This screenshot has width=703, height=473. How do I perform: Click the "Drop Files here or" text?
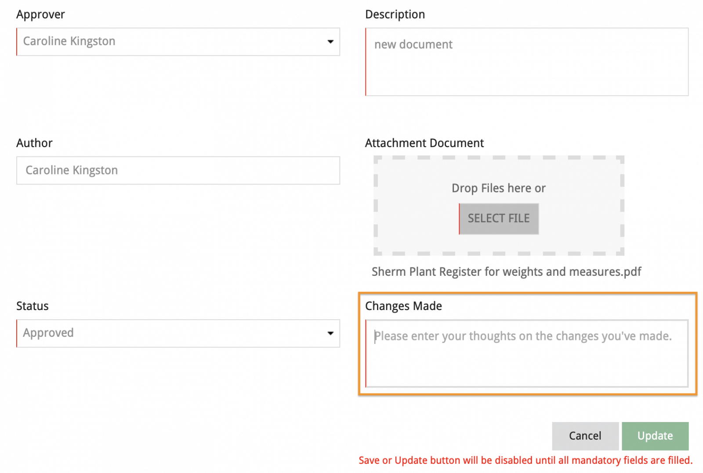click(x=498, y=188)
